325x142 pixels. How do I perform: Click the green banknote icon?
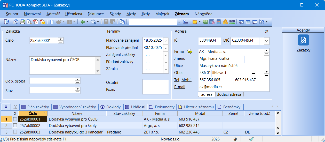[x=205, y=22]
